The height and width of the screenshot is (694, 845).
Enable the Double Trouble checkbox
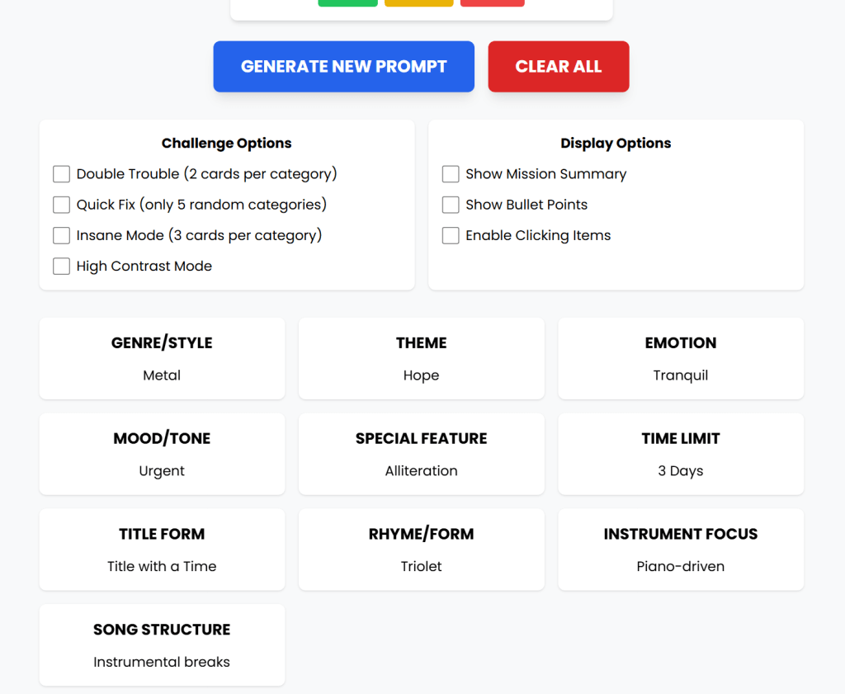click(x=62, y=174)
